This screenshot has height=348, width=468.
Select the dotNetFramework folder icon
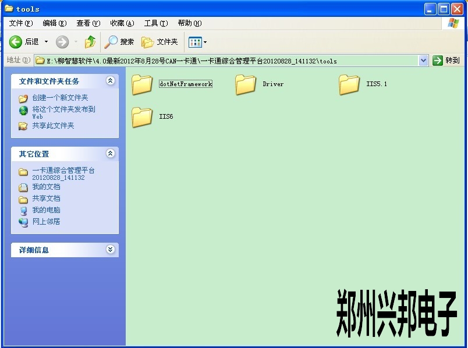coord(142,84)
